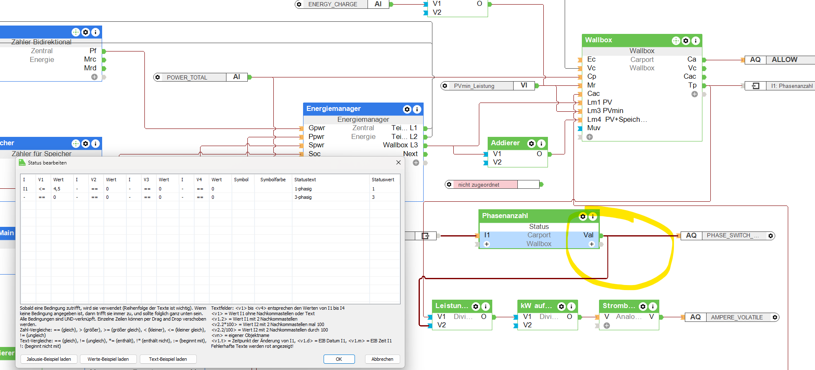Open gear icon of POWER_TOTAL input
Screen dimensions: 815x370
[x=158, y=77]
